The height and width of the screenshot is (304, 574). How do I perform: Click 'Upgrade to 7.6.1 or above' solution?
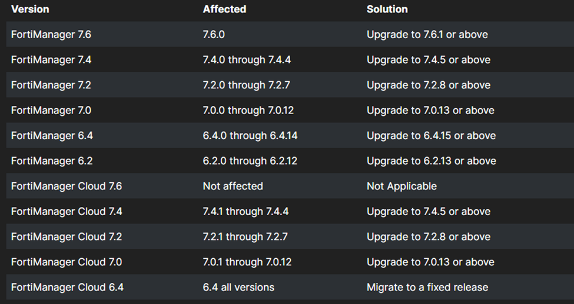[x=427, y=34]
